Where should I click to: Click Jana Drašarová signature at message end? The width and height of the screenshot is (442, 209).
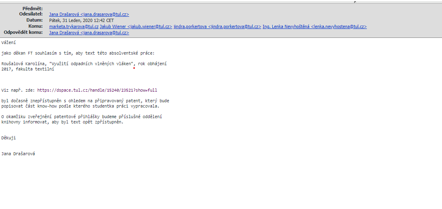click(x=18, y=154)
